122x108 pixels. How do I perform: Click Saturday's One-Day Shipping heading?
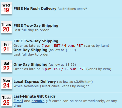pyautogui.click(x=30, y=65)
